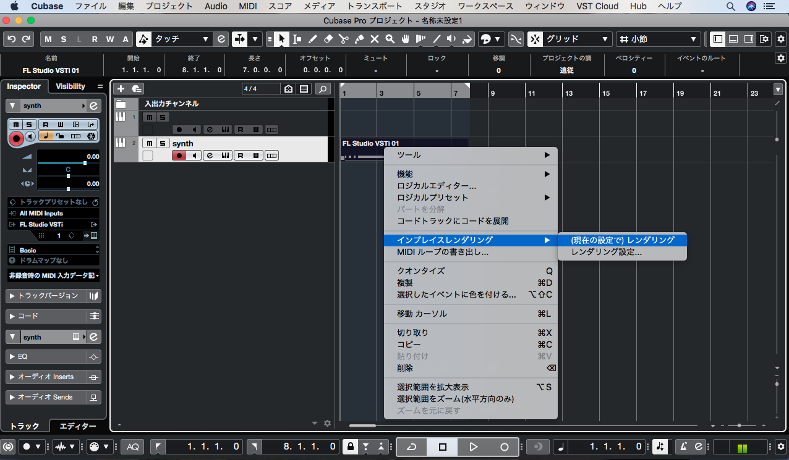Open the track presets icon beside plus
The image size is (789, 460).
click(x=136, y=89)
